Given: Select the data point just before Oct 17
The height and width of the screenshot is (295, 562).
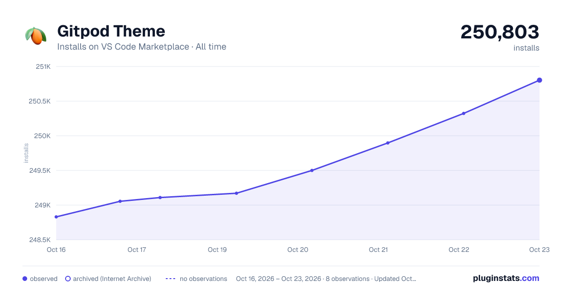Looking at the screenshot, I should click(120, 201).
